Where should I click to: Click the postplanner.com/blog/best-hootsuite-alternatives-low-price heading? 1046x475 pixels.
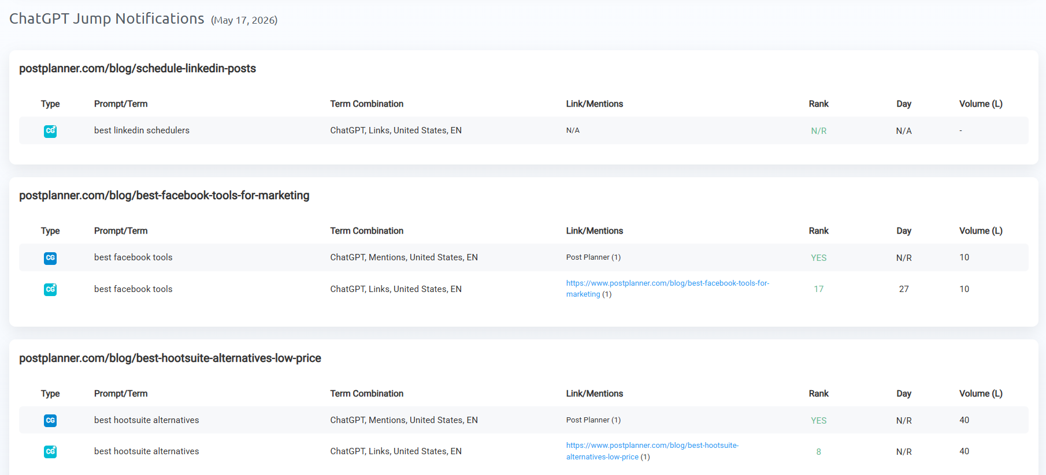(x=170, y=358)
